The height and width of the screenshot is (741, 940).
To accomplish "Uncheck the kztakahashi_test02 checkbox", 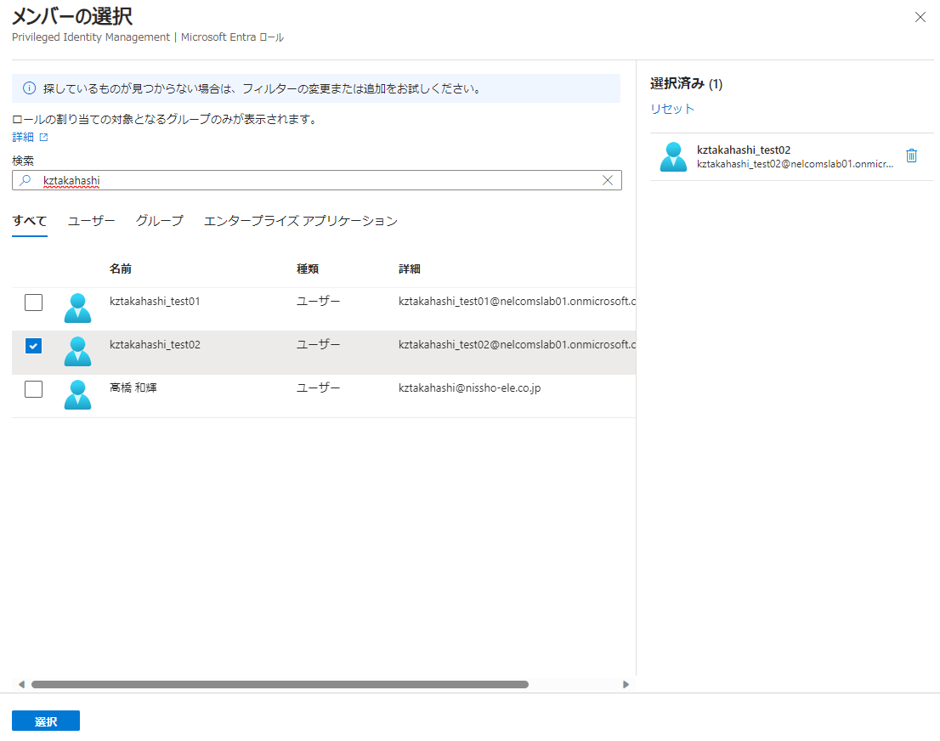I will tap(33, 346).
